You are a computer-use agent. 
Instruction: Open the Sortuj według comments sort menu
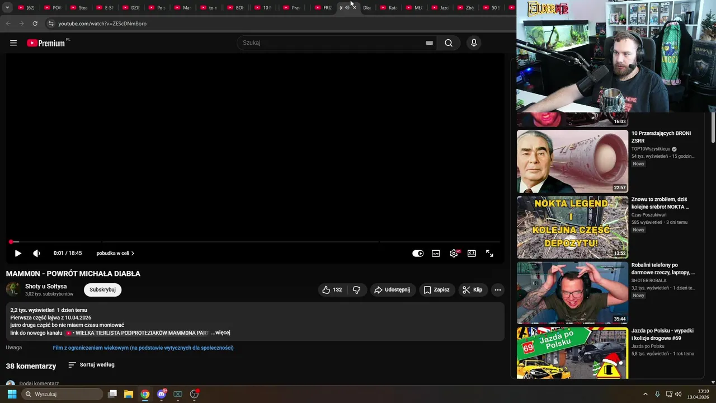91,365
